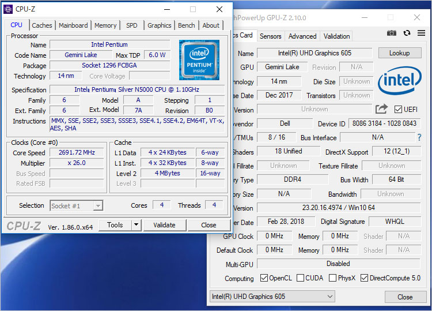Click the Technology value 14 nm in CPU-Z
The image size is (432, 311).
pos(66,76)
